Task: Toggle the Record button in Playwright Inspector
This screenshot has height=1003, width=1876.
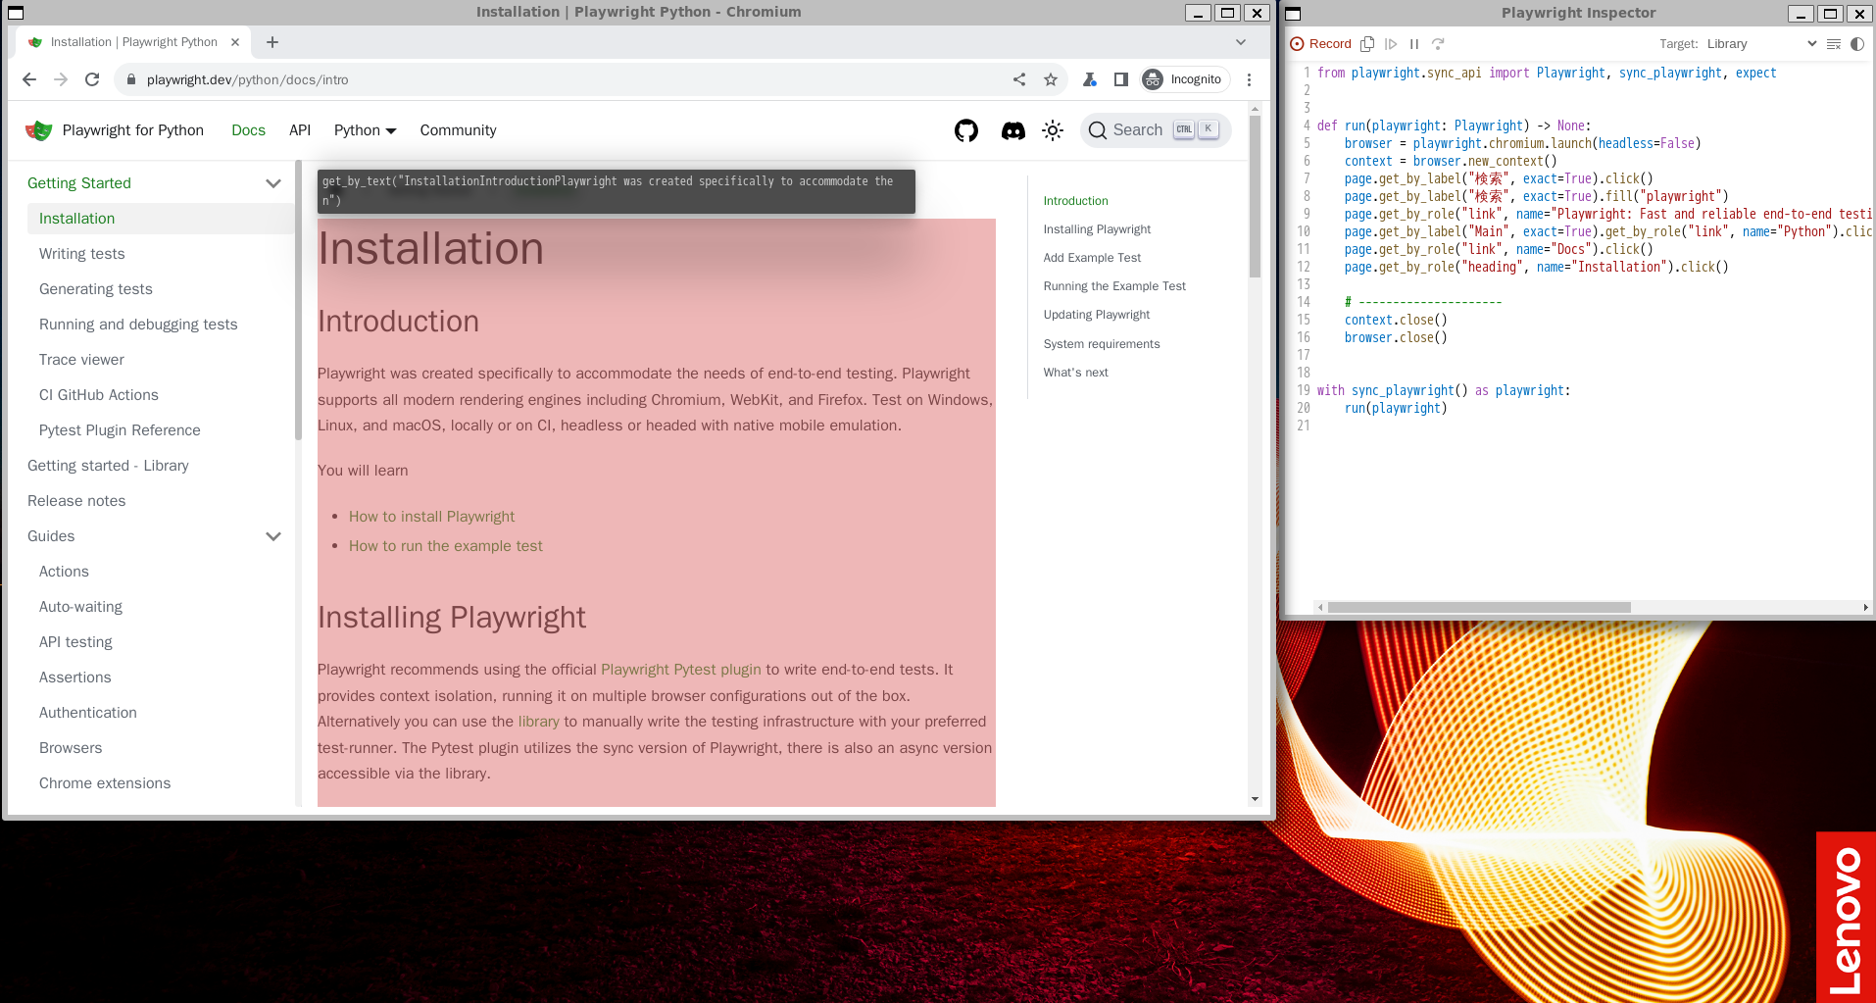Action: tap(1320, 44)
